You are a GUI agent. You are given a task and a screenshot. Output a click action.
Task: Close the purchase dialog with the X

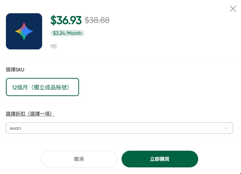[233, 9]
